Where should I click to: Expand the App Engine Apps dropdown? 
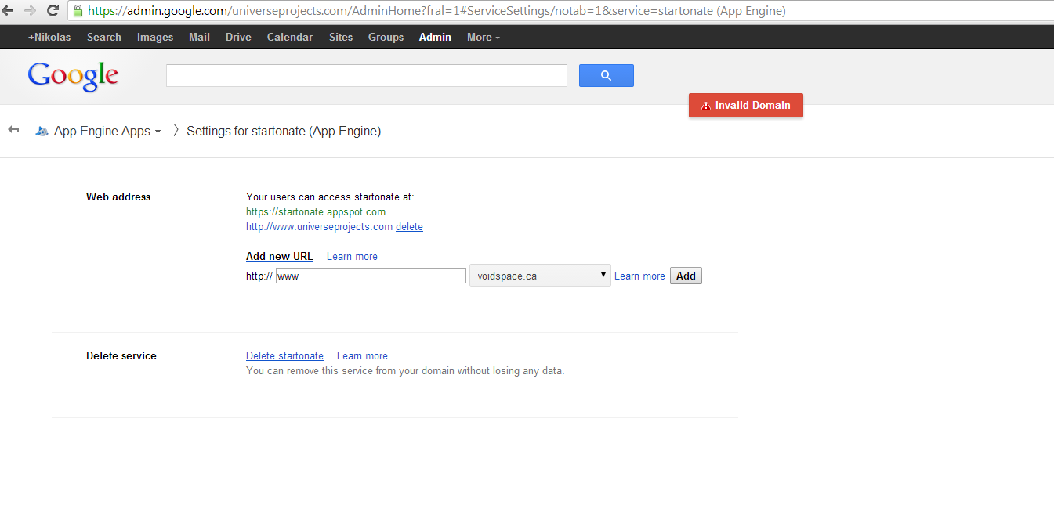pyautogui.click(x=158, y=132)
